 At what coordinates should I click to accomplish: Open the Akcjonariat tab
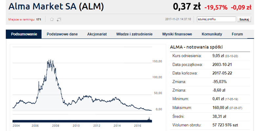pyautogui.click(x=97, y=34)
